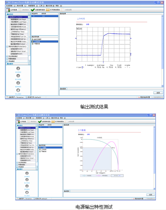Image resolution: width=166 pixels, height=210 pixels.
Task: Click the stop test icon in the I-V curve window
Action: tap(27, 192)
